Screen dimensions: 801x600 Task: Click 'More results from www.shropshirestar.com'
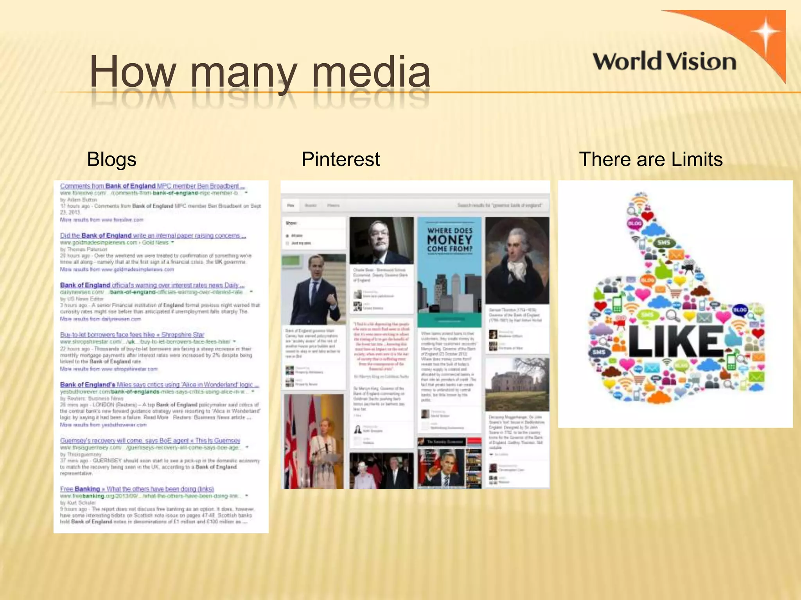109,368
